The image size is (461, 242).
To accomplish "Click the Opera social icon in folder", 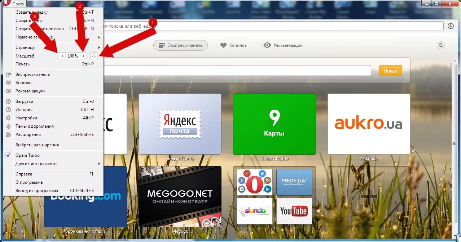I will click(x=255, y=182).
